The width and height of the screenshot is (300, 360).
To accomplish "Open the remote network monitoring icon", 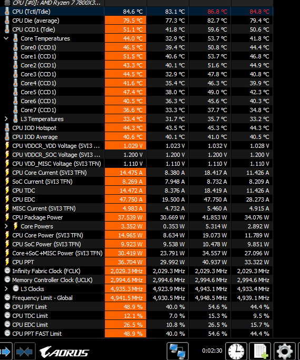I will (x=177, y=351).
